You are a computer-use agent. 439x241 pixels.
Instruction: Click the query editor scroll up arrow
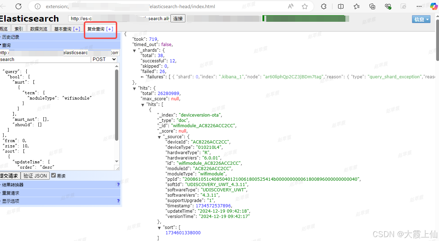pyautogui.click(x=117, y=66)
